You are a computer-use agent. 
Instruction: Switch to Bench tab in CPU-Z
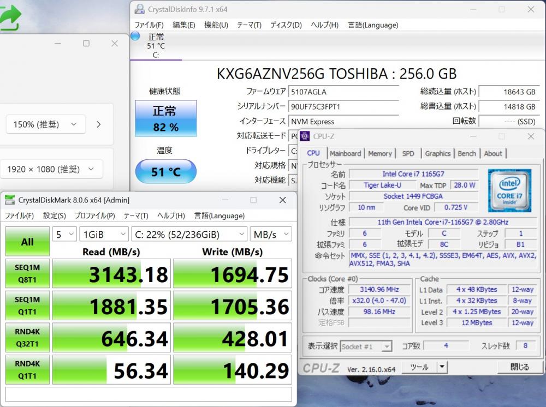[467, 153]
